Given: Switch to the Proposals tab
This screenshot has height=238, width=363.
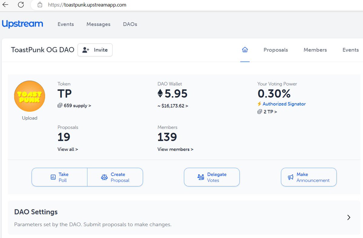Looking at the screenshot, I should click(276, 50).
